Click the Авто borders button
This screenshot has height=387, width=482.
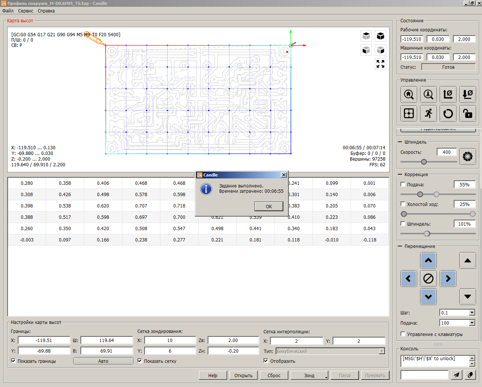(x=103, y=361)
